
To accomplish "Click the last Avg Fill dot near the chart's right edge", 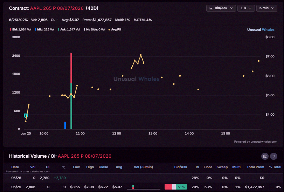I will tap(259, 61).
